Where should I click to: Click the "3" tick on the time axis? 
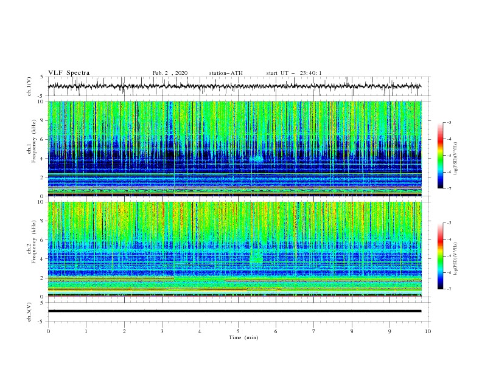(162, 331)
